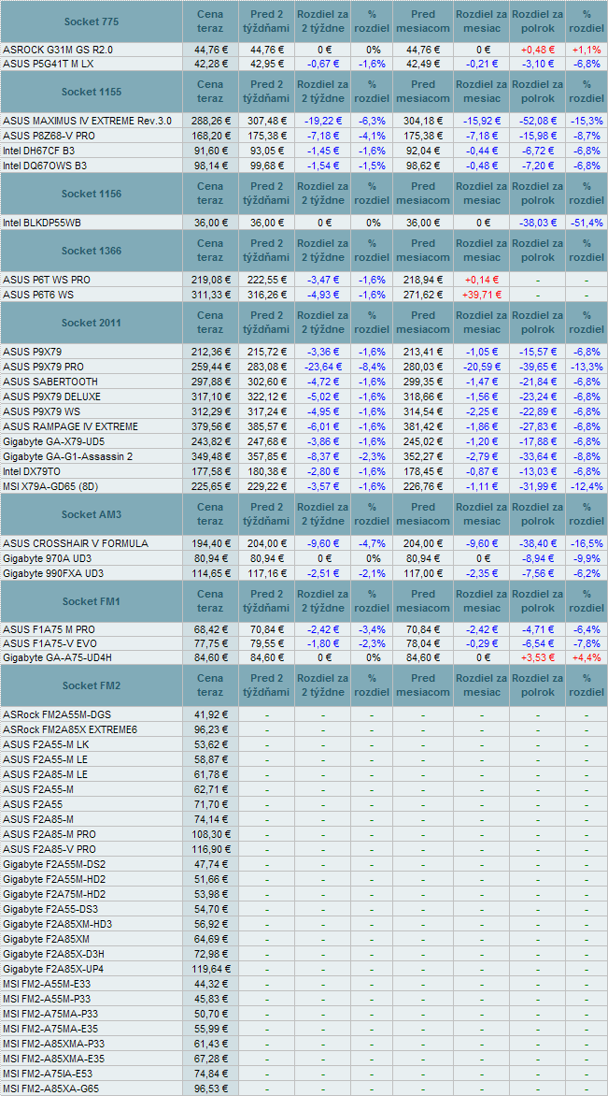Select the ASUS P9X79 PRO product name
This screenshot has width=608, height=1096.
click(x=43, y=367)
